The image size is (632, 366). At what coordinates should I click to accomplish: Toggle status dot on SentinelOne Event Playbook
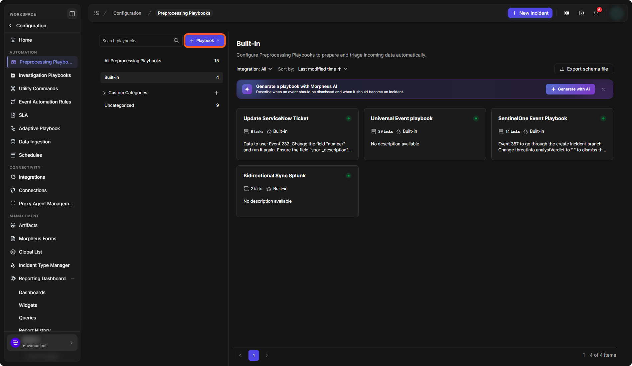(603, 118)
